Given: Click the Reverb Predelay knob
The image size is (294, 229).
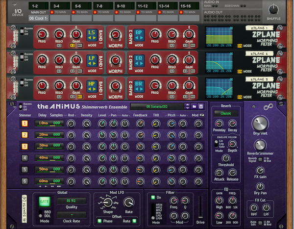Looking at the screenshot, I should coord(219,124).
